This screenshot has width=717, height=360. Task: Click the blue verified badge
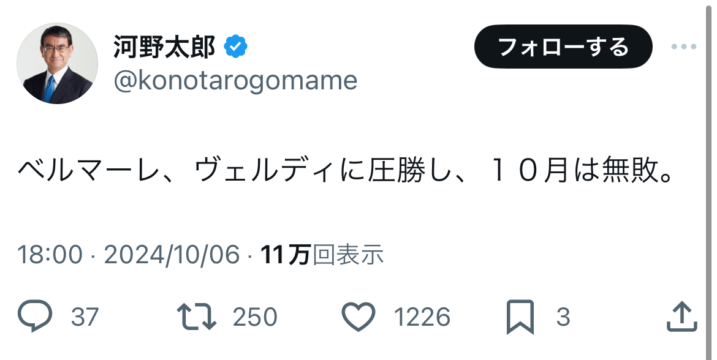[x=235, y=47]
